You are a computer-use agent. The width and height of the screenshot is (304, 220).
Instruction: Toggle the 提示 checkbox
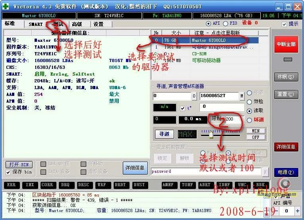pos(285,24)
